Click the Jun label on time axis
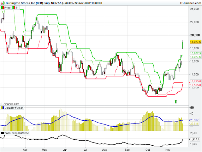The height and width of the screenshot is (152, 202). click(65, 150)
